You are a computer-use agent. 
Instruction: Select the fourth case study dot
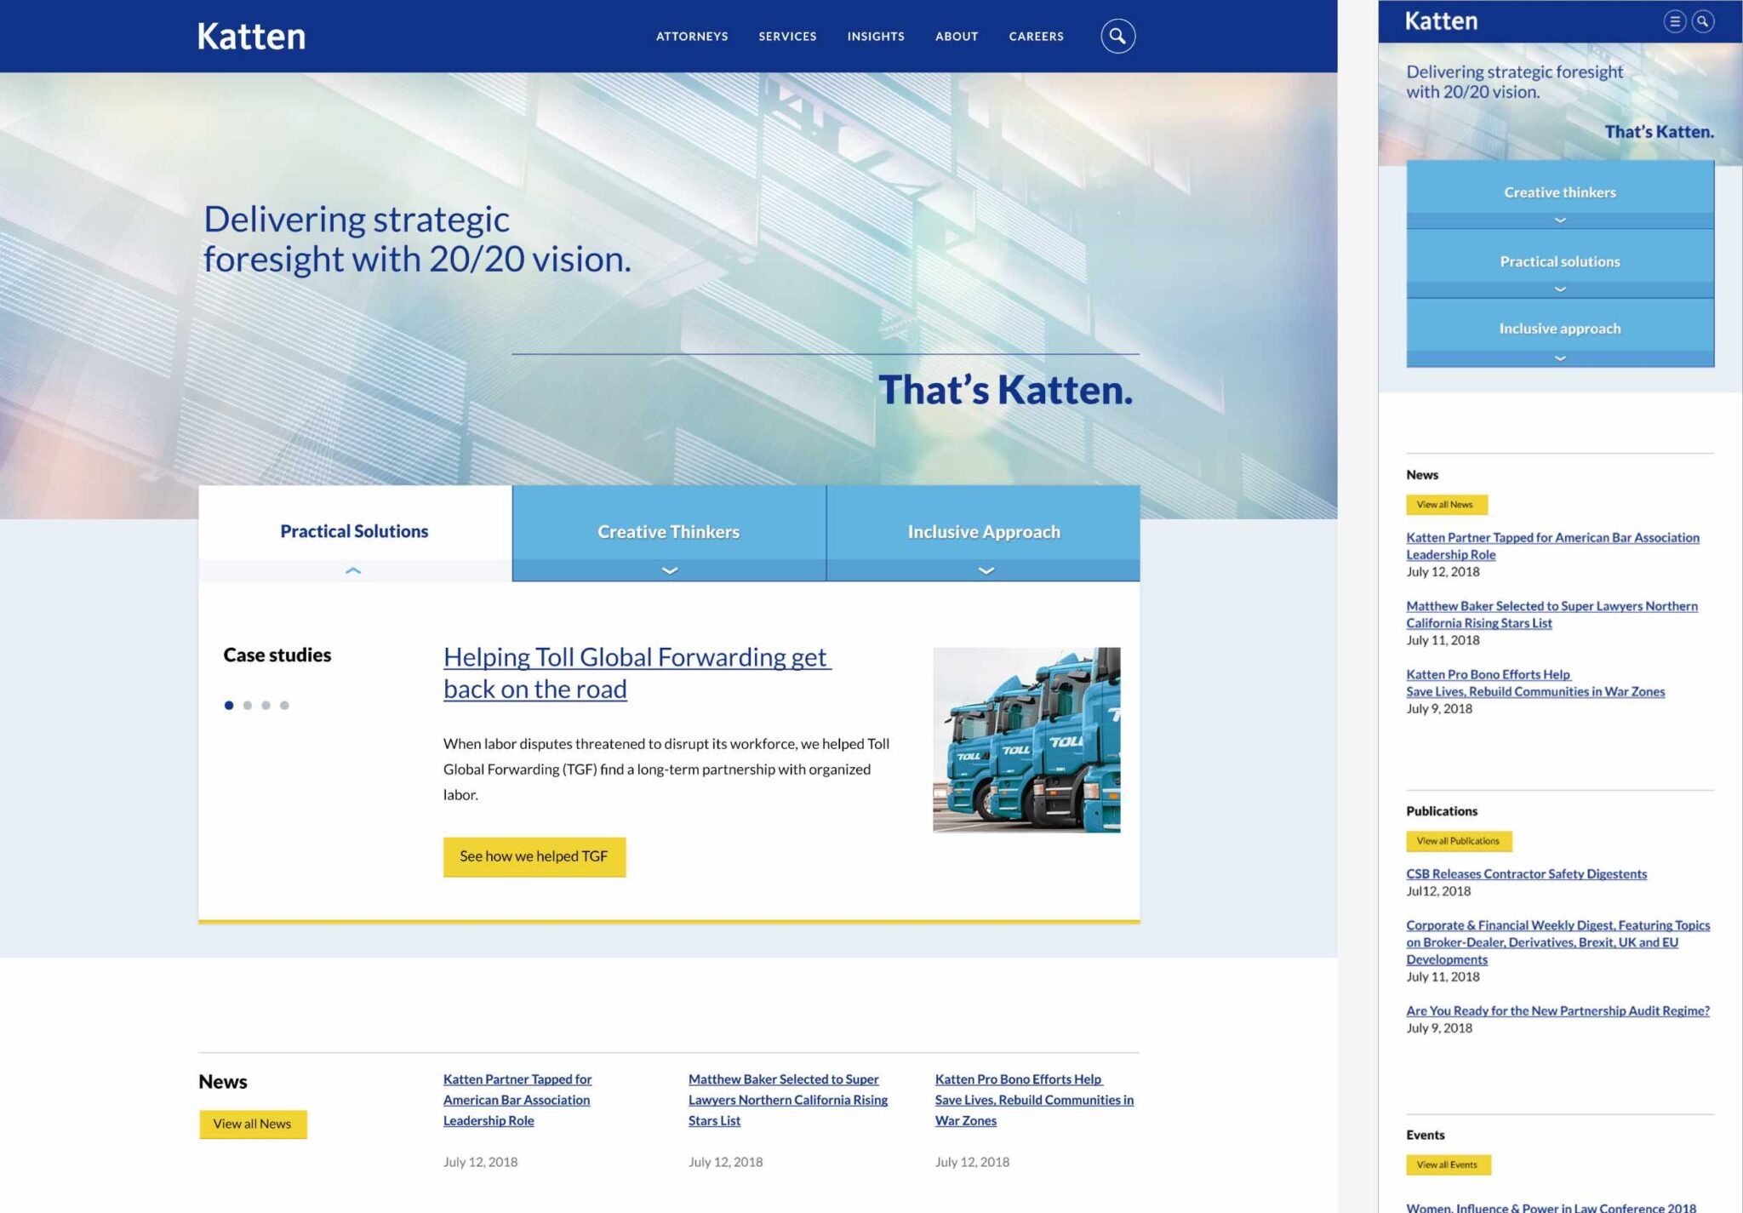click(284, 705)
